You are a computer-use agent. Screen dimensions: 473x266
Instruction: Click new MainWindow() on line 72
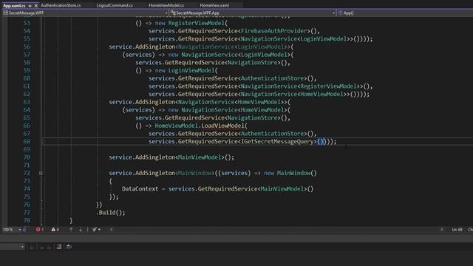tap(290, 173)
